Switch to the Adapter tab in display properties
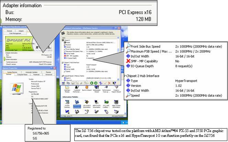 pos(21,31)
